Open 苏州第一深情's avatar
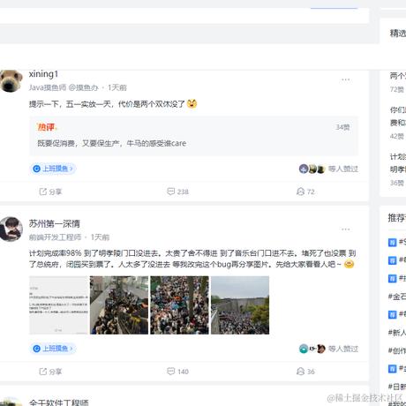 tap(11, 229)
